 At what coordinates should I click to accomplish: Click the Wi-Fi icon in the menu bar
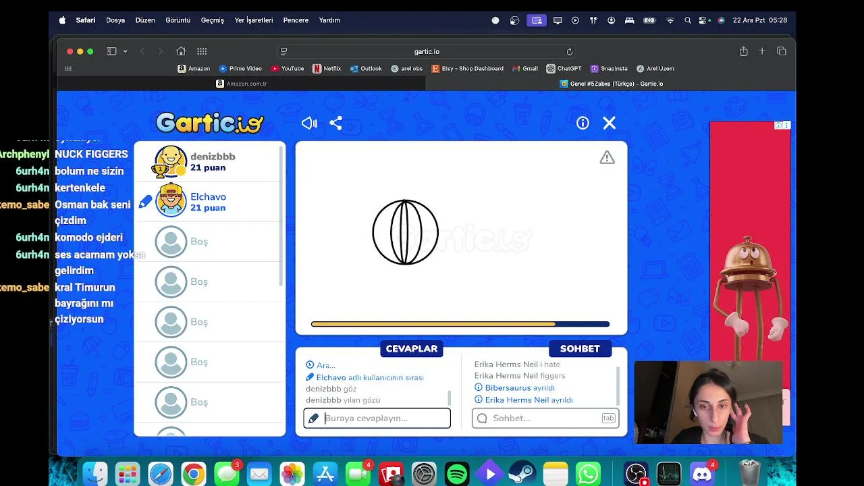pos(670,20)
